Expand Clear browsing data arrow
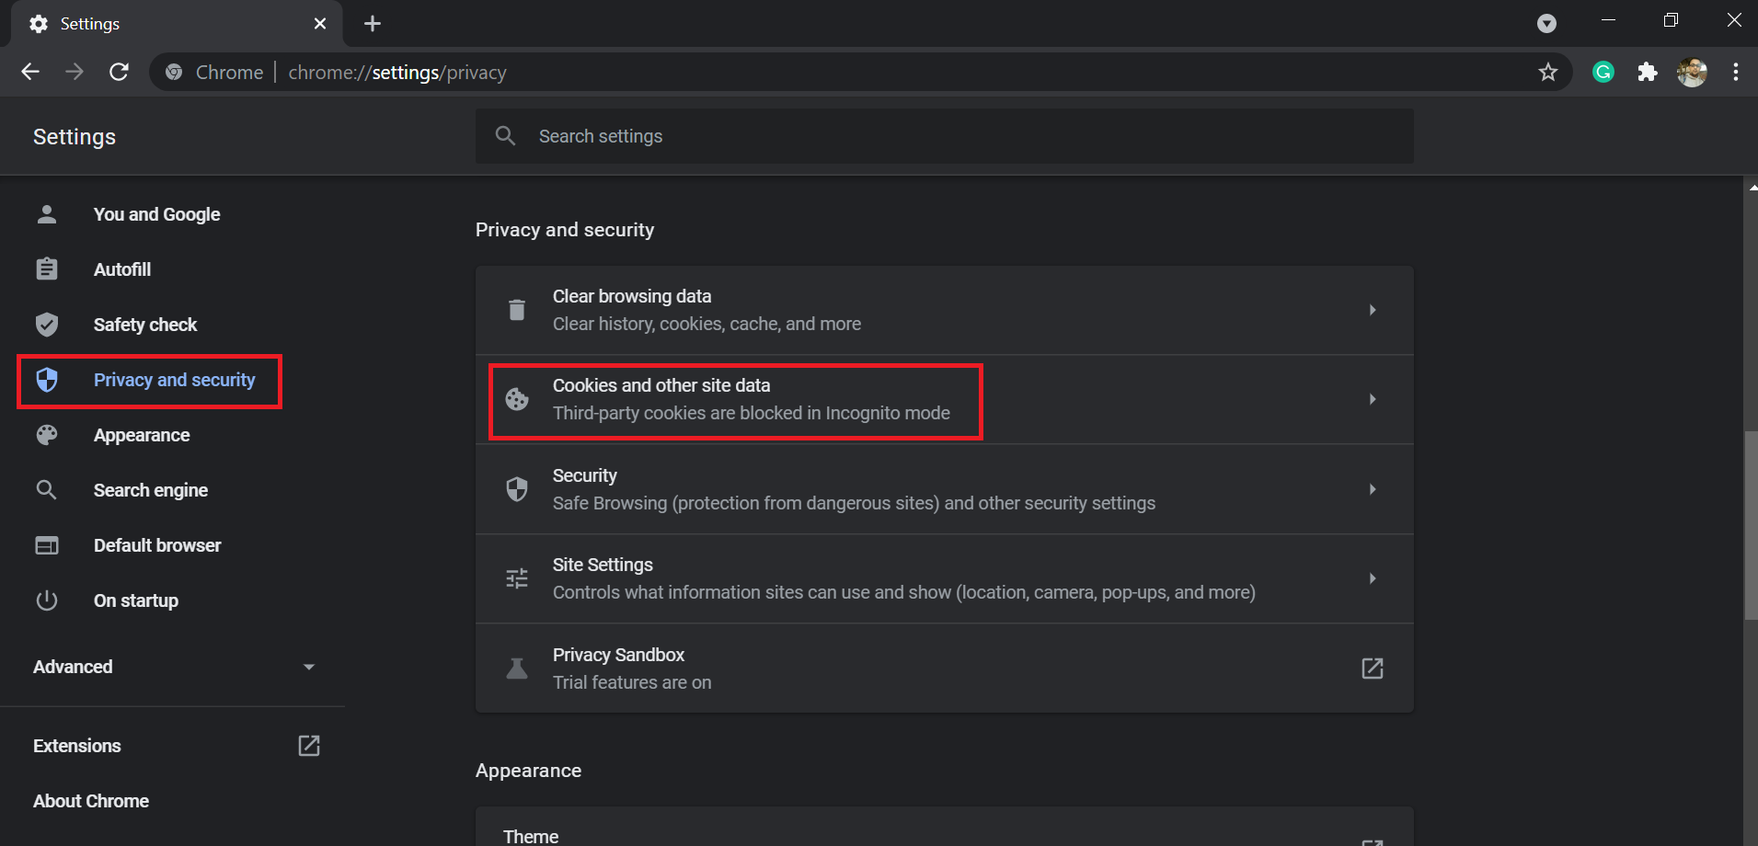The width and height of the screenshot is (1758, 846). (1372, 310)
